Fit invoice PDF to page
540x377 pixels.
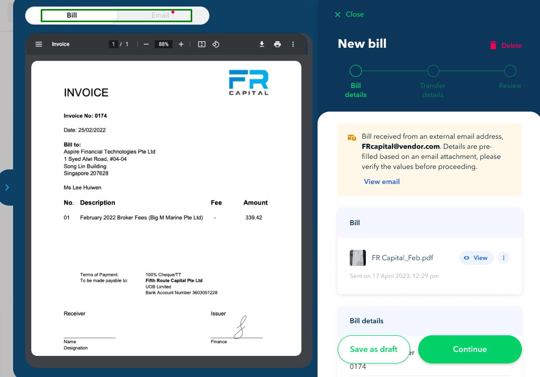pyautogui.click(x=202, y=44)
